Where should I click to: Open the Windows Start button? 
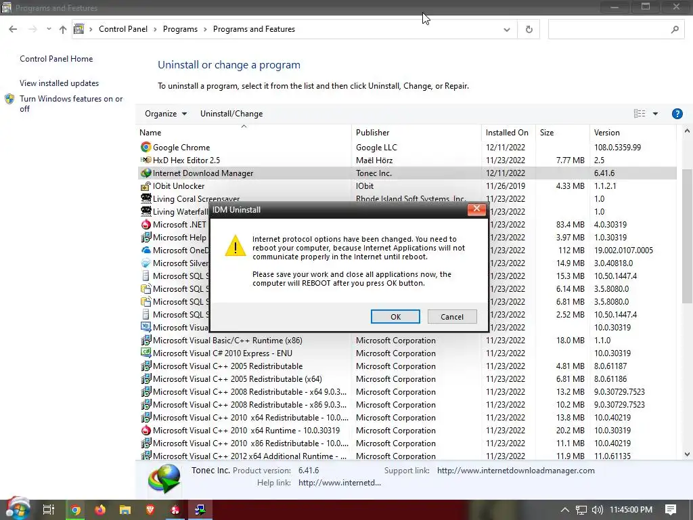pyautogui.click(x=18, y=509)
